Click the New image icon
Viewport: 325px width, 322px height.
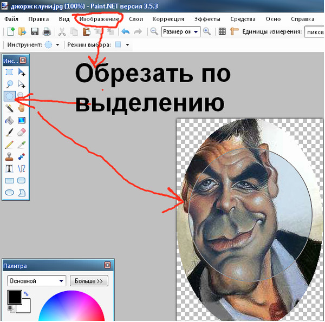click(11, 32)
